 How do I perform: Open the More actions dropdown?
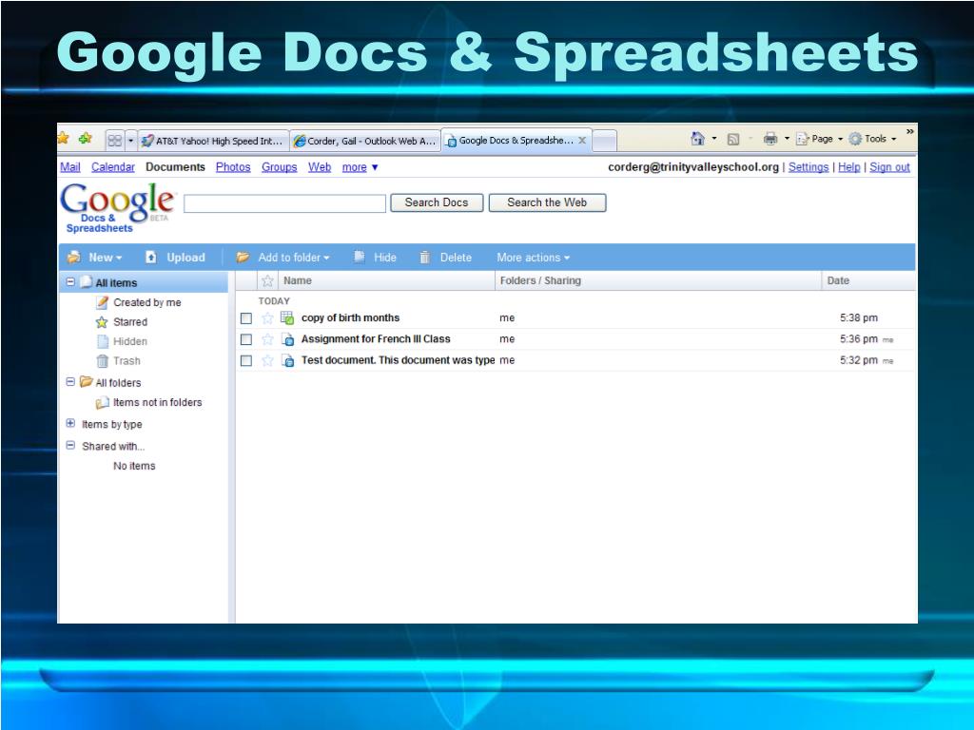[533, 258]
